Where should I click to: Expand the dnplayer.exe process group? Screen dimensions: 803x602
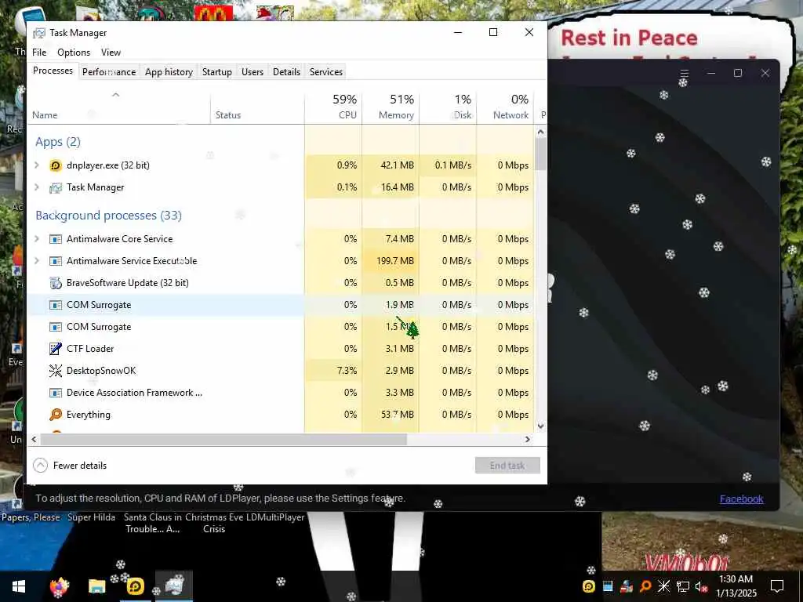tap(36, 165)
